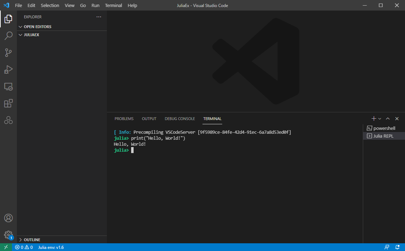Select the Terminal tab
The width and height of the screenshot is (405, 251).
212,119
